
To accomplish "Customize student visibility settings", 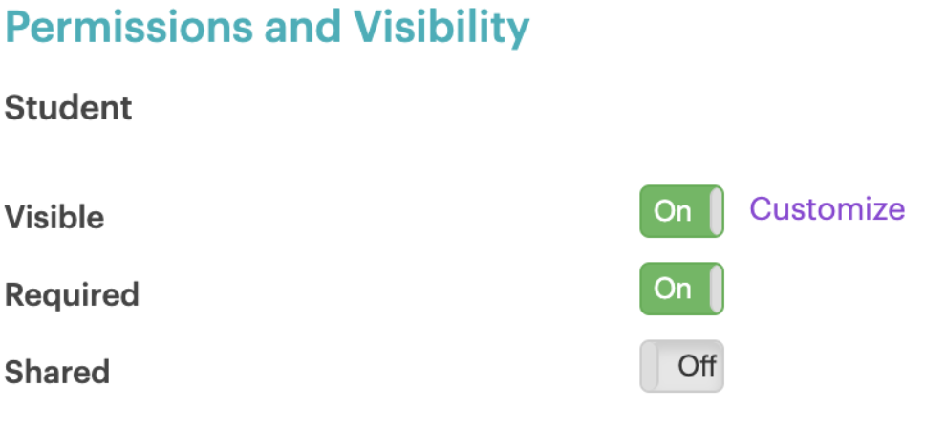I will coord(827,208).
